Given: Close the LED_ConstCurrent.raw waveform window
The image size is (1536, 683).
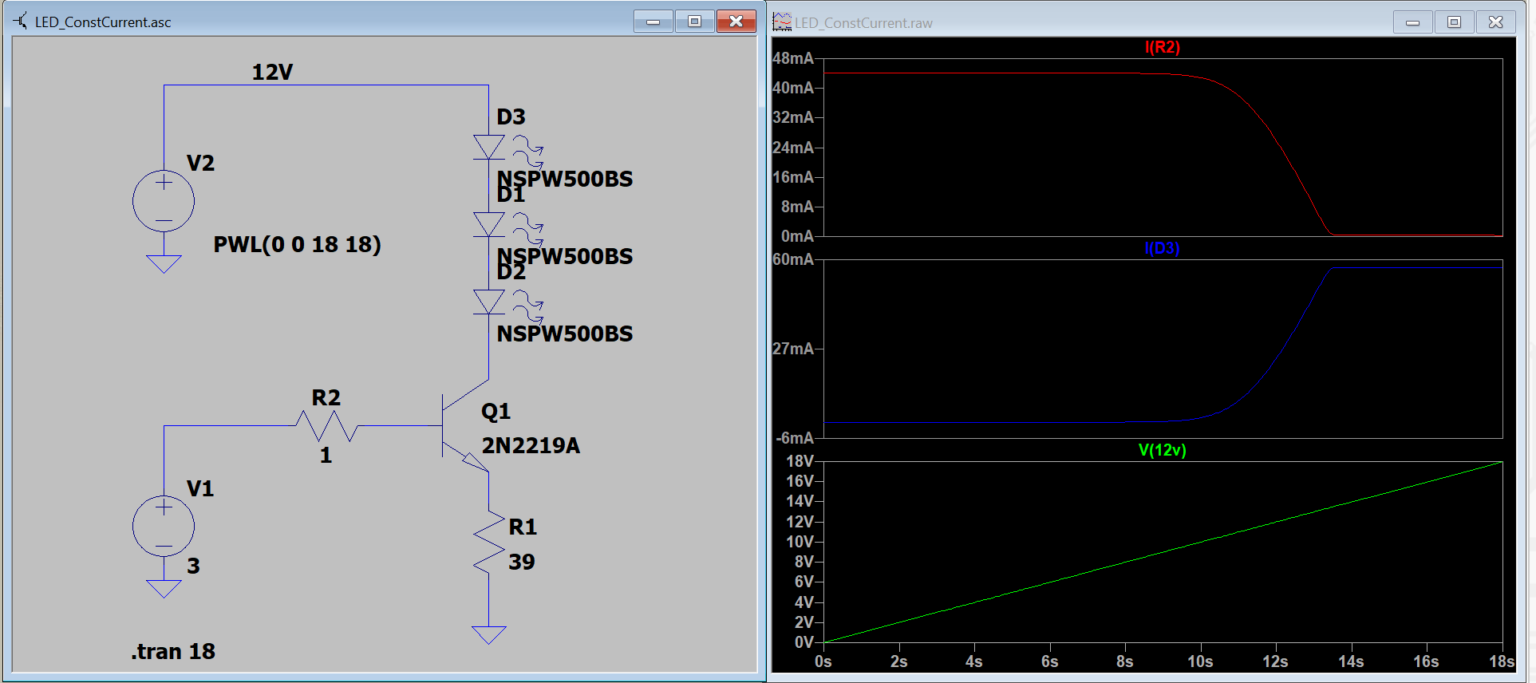Looking at the screenshot, I should [1496, 22].
